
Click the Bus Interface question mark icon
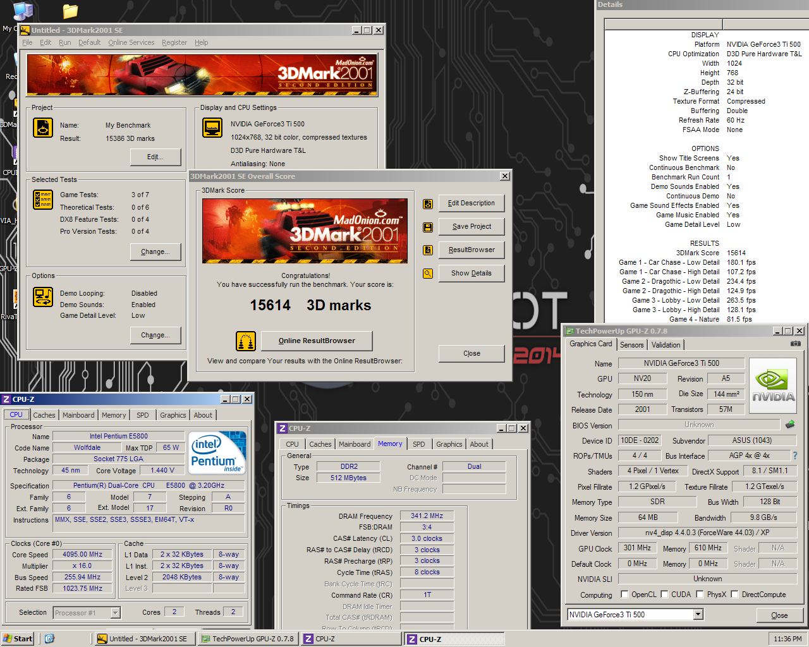click(795, 456)
